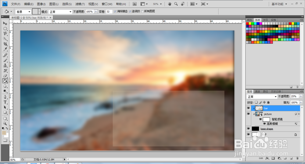Select the Clone Stamp tool
This screenshot has height=164, width=305.
pyautogui.click(x=5, y=65)
